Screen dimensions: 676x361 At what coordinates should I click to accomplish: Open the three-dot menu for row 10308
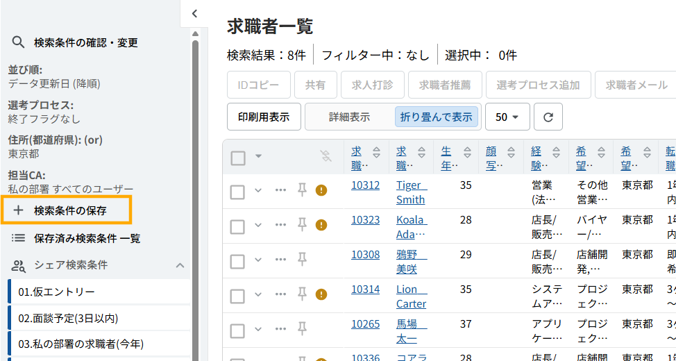[x=280, y=260]
